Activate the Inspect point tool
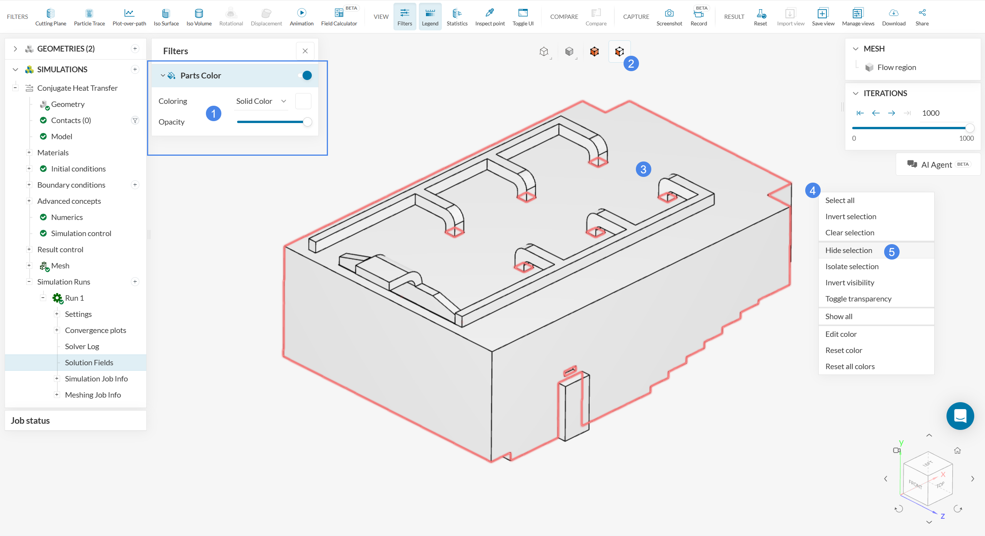Screen dimensions: 985x536 click(x=490, y=17)
